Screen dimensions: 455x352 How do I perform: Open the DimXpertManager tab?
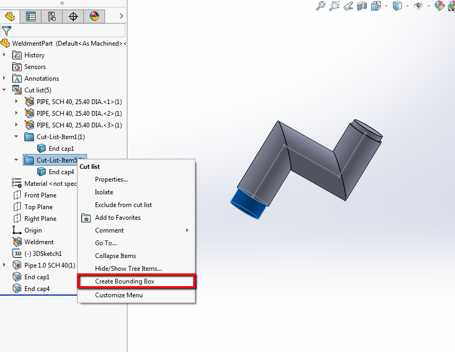[73, 16]
